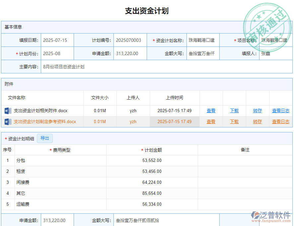Click the 导出 export button
Image resolution: width=294 pixels, height=226 pixels.
point(44,138)
